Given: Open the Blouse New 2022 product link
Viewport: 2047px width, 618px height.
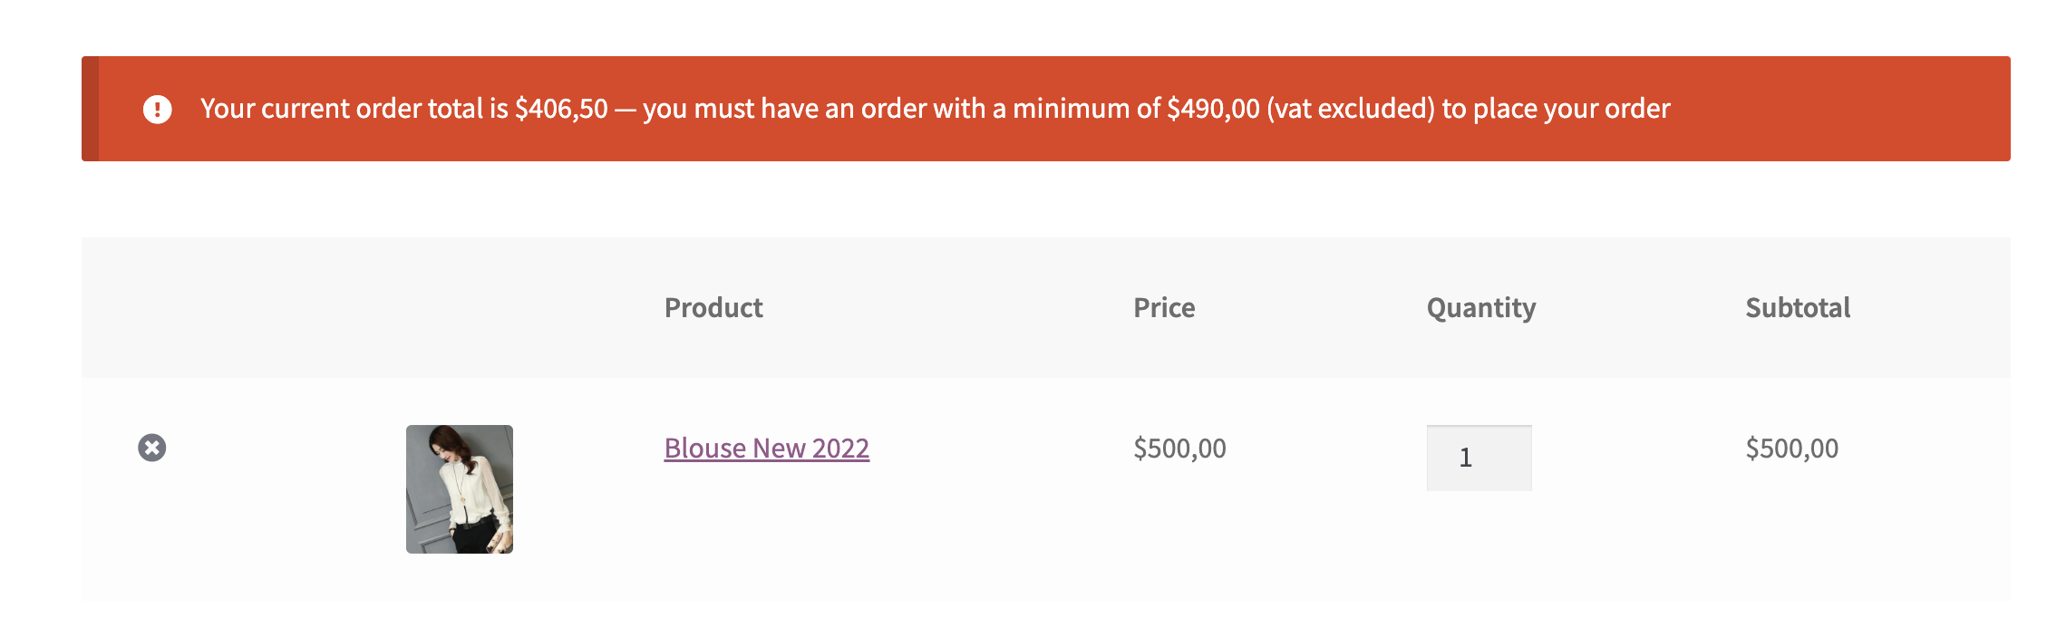Looking at the screenshot, I should click(766, 449).
